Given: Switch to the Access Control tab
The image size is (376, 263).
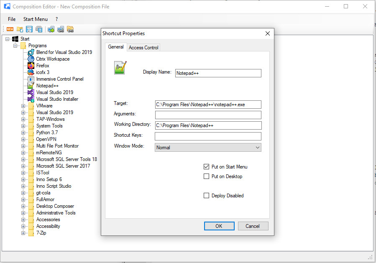Looking at the screenshot, I should click(x=143, y=48).
